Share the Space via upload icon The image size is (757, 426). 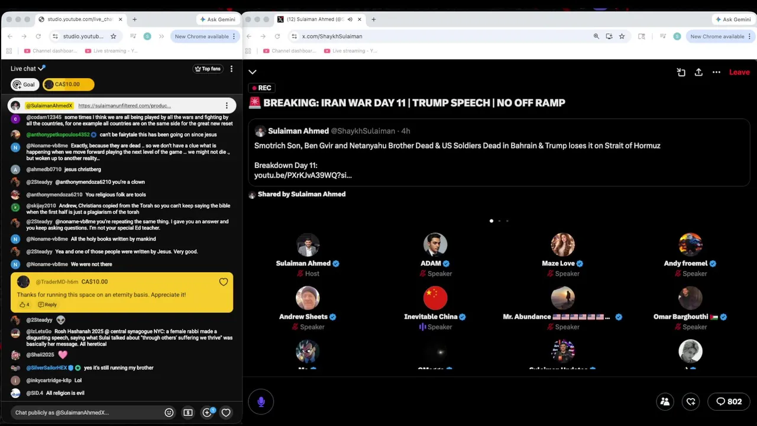pos(698,72)
